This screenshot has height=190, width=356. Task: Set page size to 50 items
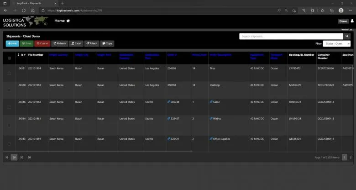click(x=29, y=157)
